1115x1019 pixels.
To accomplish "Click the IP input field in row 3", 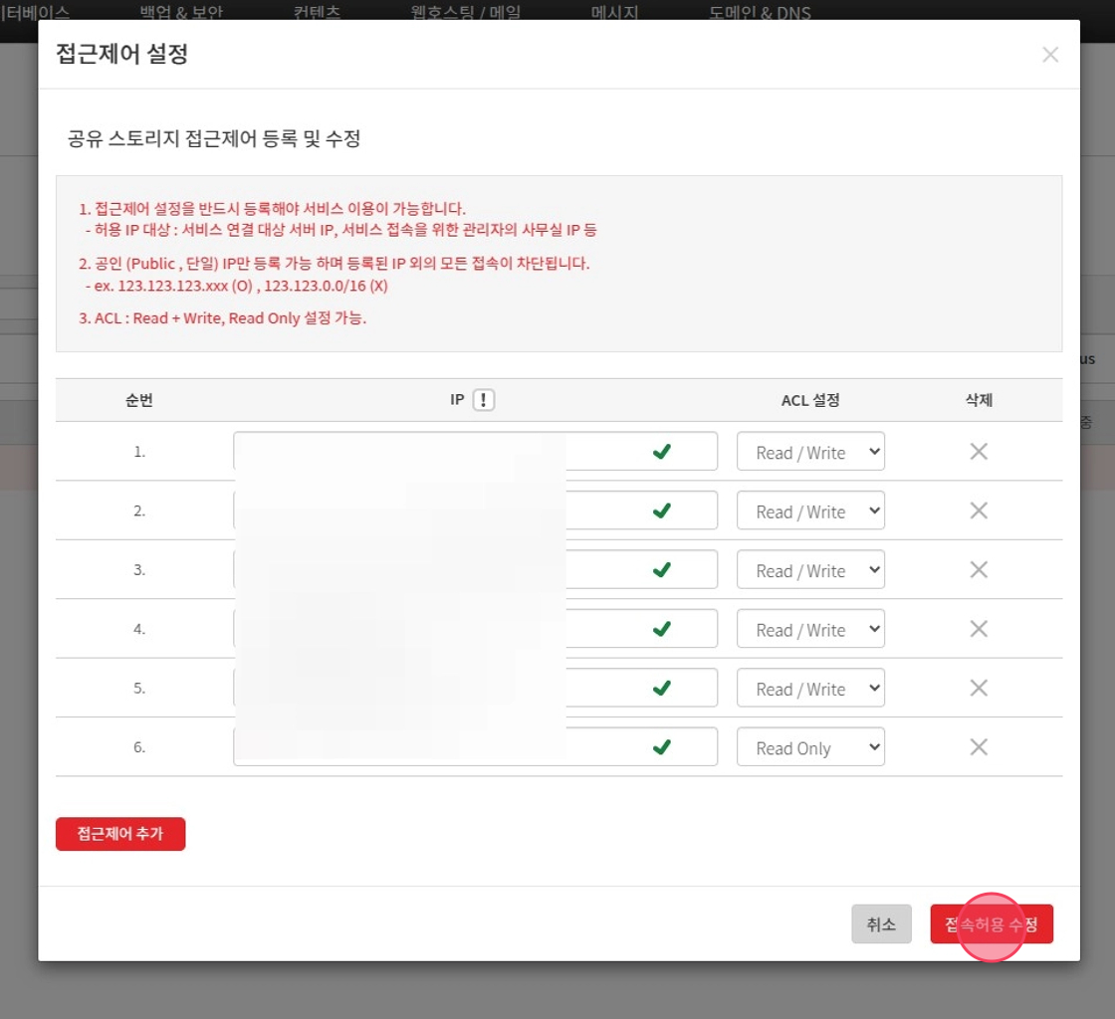I will (475, 569).
